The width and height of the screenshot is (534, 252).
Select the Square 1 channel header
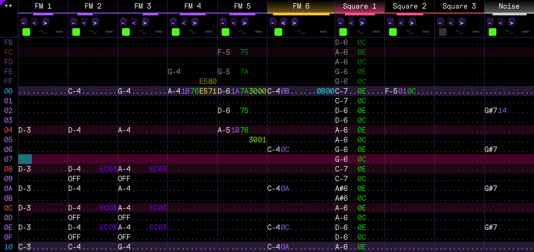(x=360, y=6)
